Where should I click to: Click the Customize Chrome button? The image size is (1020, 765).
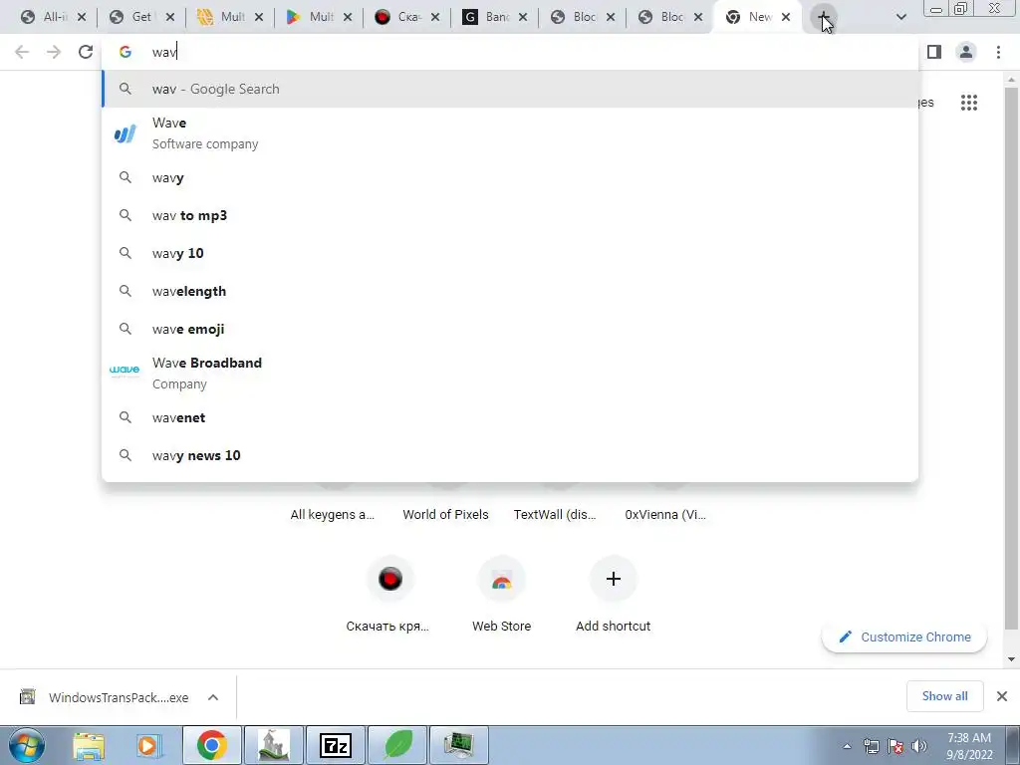pos(904,637)
